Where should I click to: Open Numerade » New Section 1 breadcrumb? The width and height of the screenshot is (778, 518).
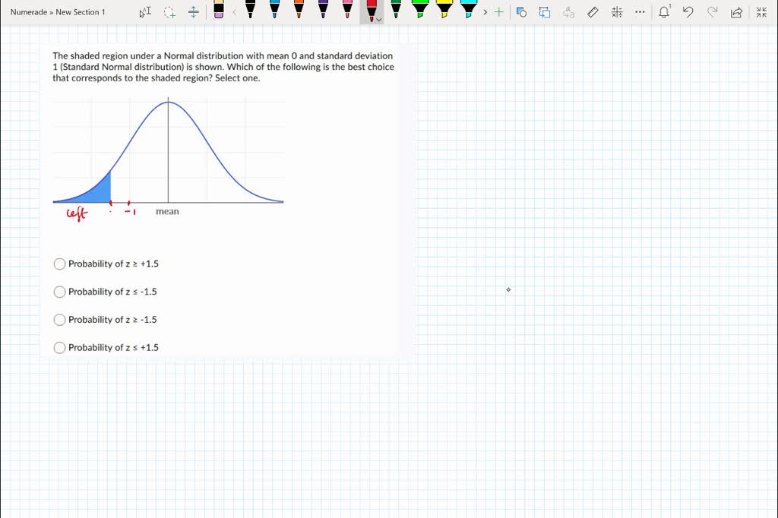point(58,12)
